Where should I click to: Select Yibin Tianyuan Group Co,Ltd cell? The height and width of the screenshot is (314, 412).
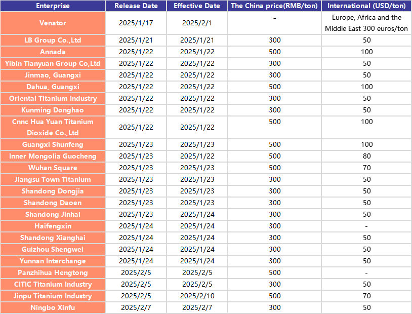coord(53,63)
